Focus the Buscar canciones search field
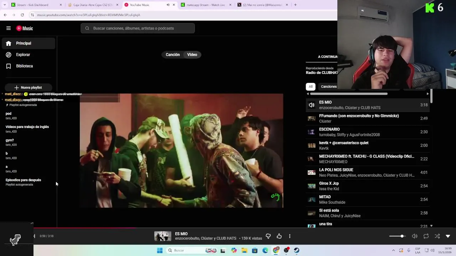456x256 pixels. point(138,28)
